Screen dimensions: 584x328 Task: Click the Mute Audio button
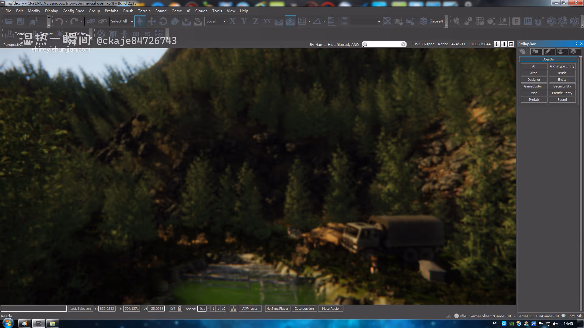point(330,309)
